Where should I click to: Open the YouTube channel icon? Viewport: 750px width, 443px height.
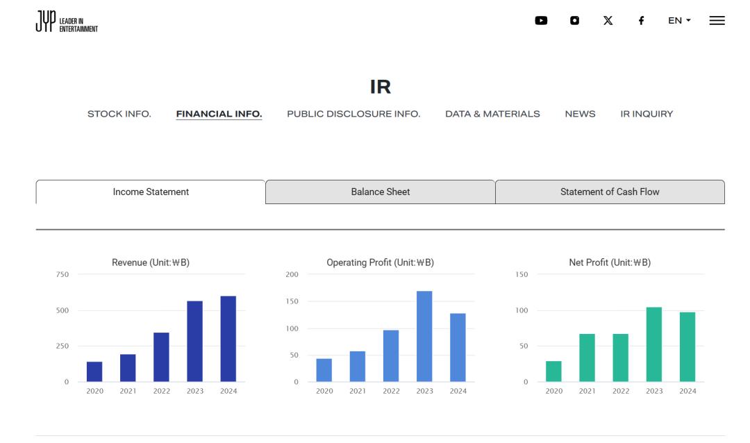541,21
